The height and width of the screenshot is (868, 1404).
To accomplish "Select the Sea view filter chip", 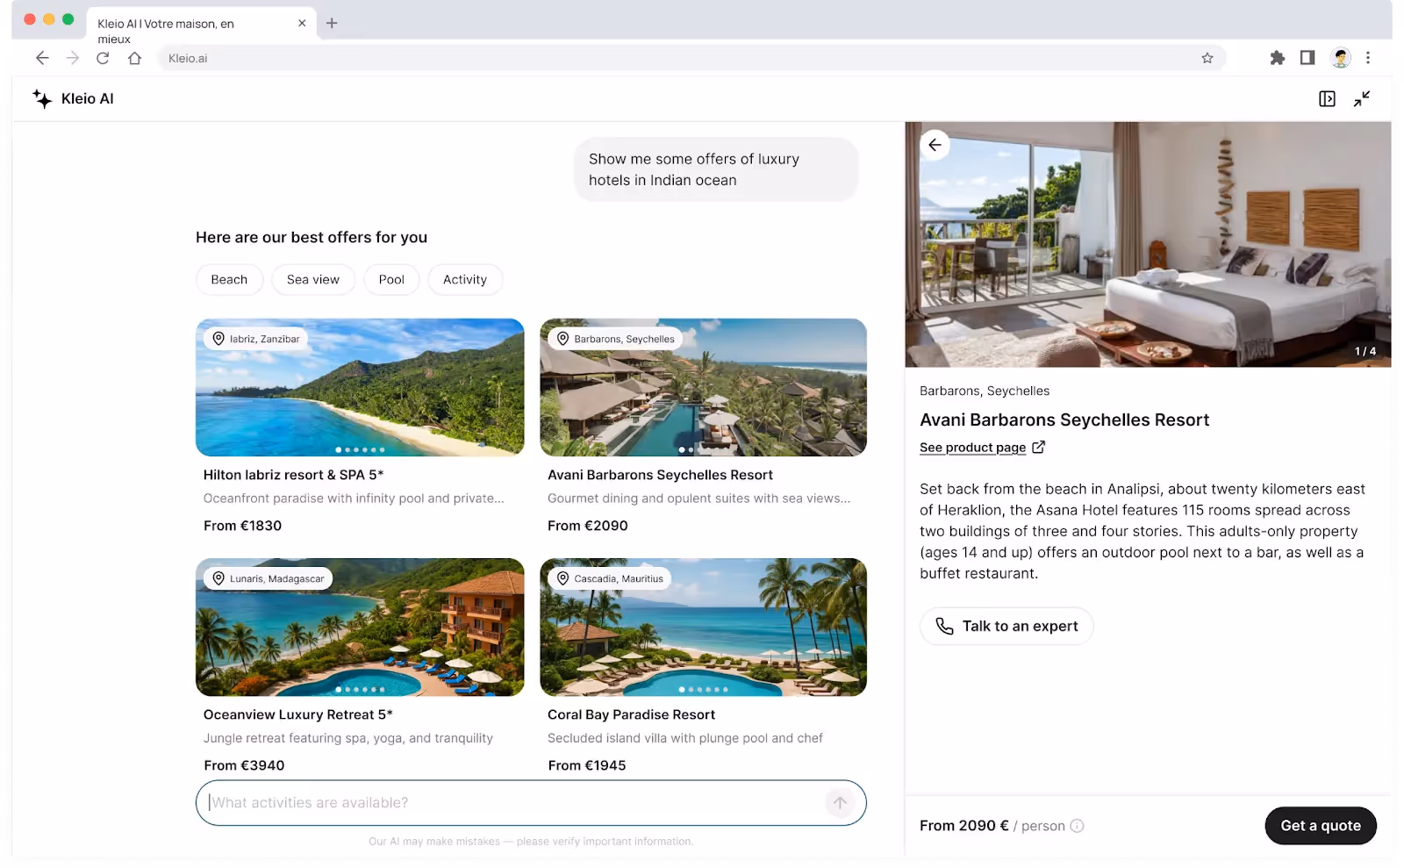I will (x=313, y=280).
